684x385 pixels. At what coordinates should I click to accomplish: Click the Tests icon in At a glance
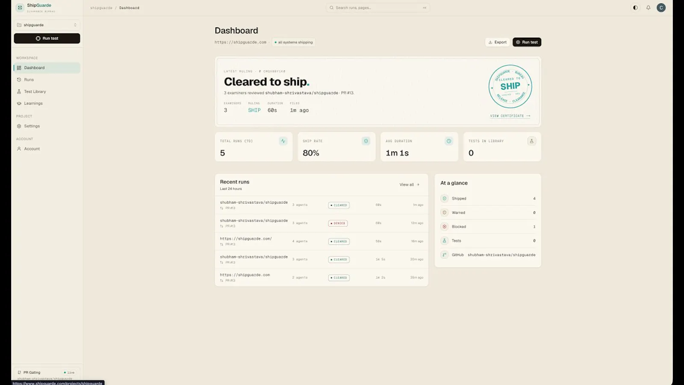click(444, 240)
